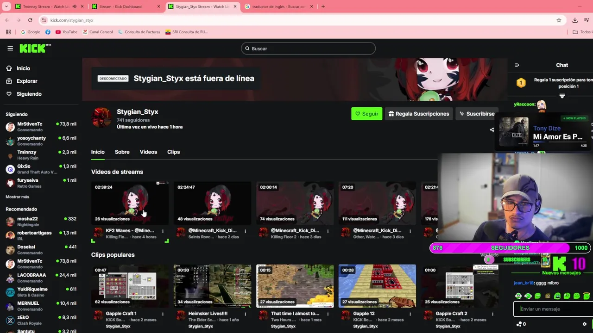Open the QixSo followed channel
Screen dimensions: 593x333
coord(41,169)
